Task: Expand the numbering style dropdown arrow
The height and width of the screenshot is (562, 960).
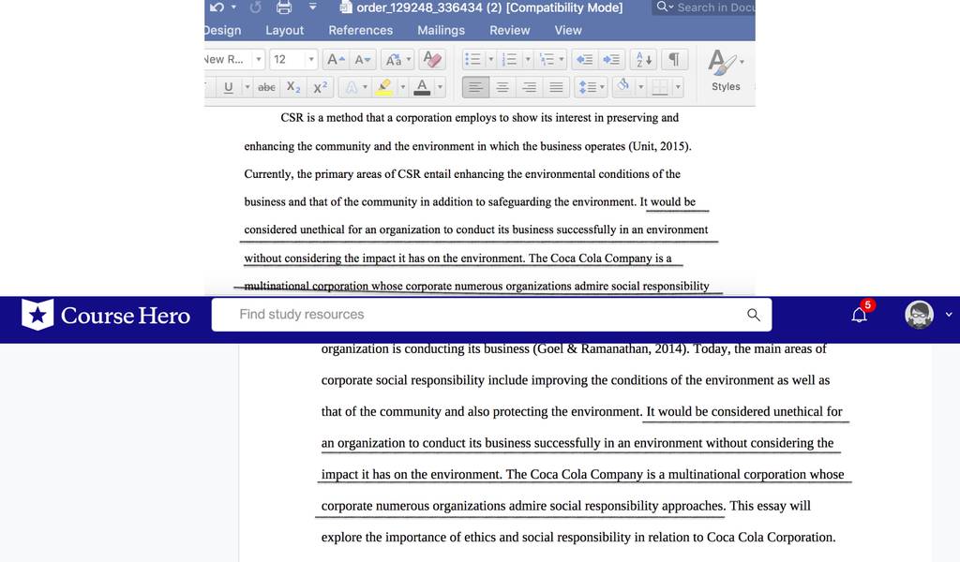Action: 528,59
